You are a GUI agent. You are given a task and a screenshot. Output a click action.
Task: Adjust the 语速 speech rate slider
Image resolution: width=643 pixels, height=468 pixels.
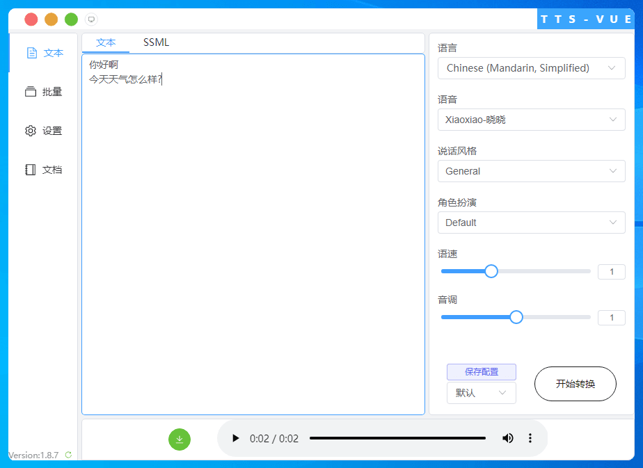[491, 271]
